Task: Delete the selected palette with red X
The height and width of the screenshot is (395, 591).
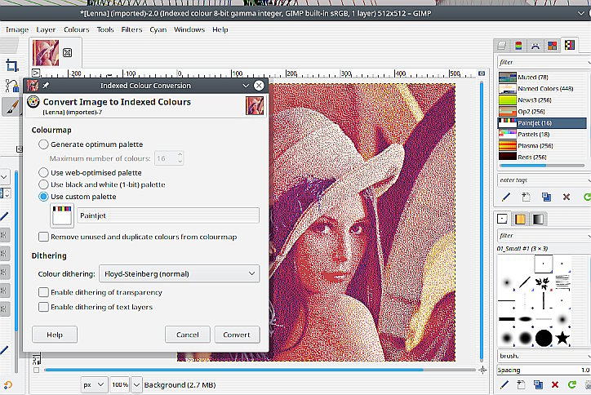Action: coord(567,197)
